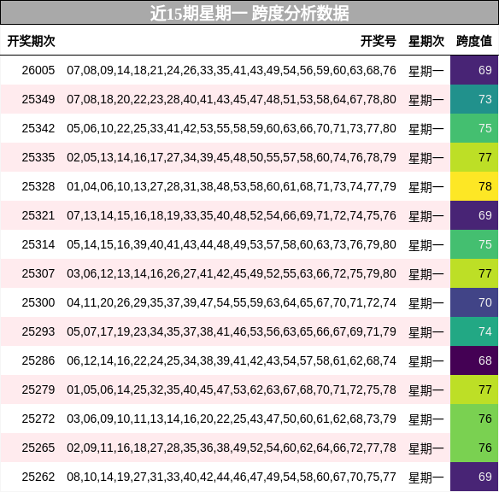Image resolution: width=499 pixels, height=492 pixels.
Task: Click the winning numbers for issue 25262
Action: (x=232, y=477)
